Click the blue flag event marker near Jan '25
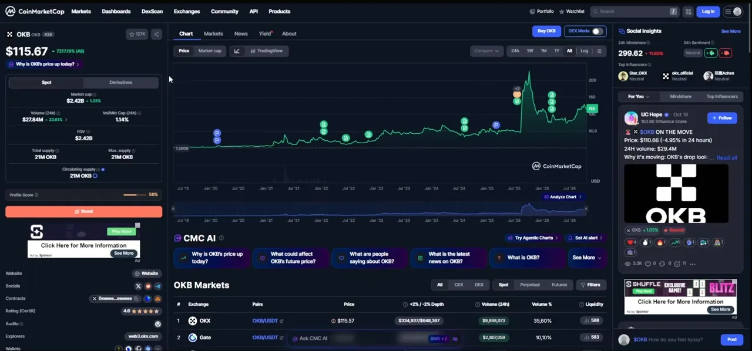The height and width of the screenshot is (351, 752). coord(496,125)
